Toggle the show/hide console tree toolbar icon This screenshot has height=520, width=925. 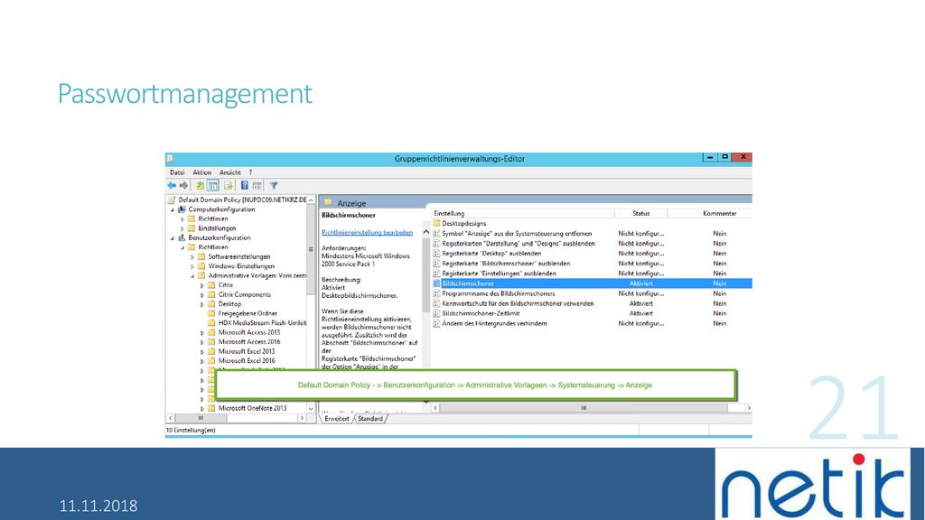click(x=213, y=185)
